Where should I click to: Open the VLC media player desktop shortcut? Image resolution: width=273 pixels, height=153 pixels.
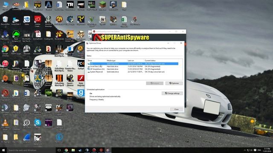pos(5,125)
